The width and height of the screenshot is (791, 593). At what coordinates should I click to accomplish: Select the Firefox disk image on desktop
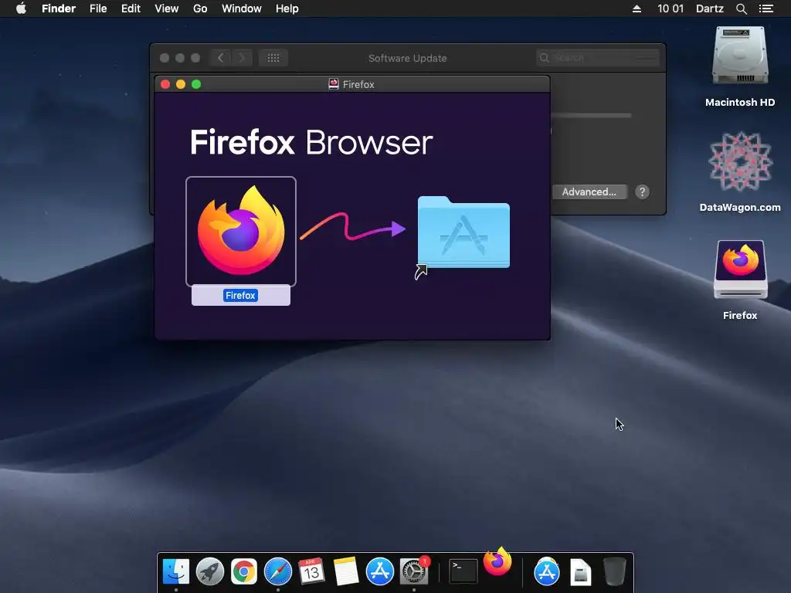point(740,269)
